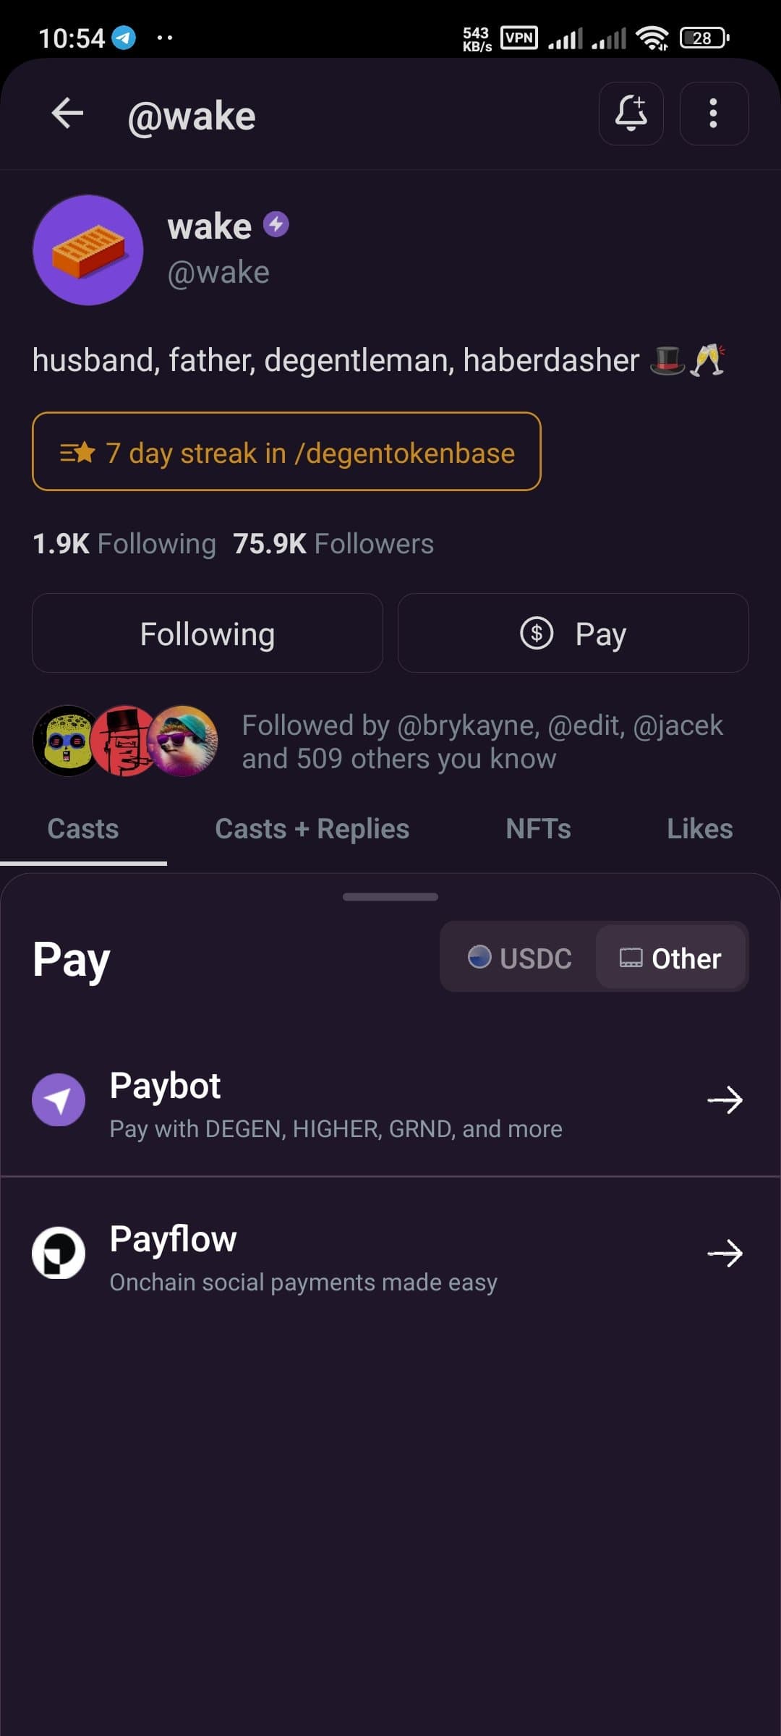The image size is (781, 1736).
Task: Tap the Paybot purple arrow icon
Action: [x=59, y=1099]
